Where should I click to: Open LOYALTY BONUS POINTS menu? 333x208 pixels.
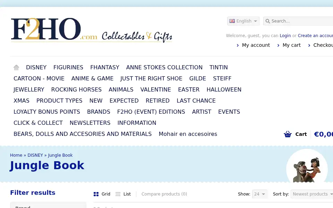click(47, 112)
